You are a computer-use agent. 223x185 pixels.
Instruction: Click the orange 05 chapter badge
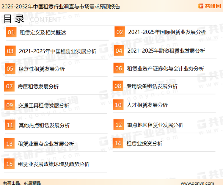10,69
